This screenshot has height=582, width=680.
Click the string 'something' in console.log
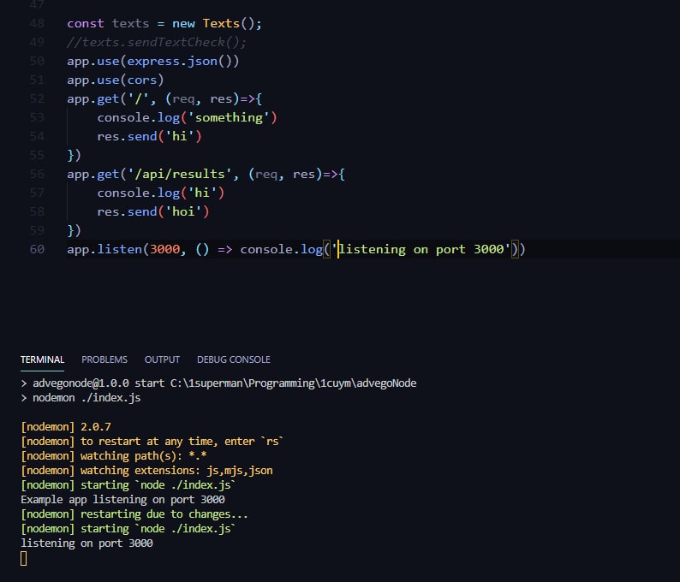point(229,118)
